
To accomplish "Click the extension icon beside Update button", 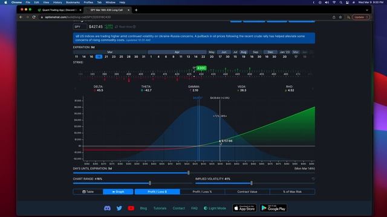I will [348, 17].
